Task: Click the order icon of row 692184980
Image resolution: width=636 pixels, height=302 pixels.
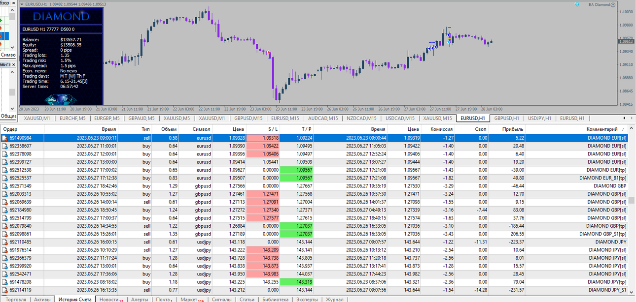Action: 5,210
